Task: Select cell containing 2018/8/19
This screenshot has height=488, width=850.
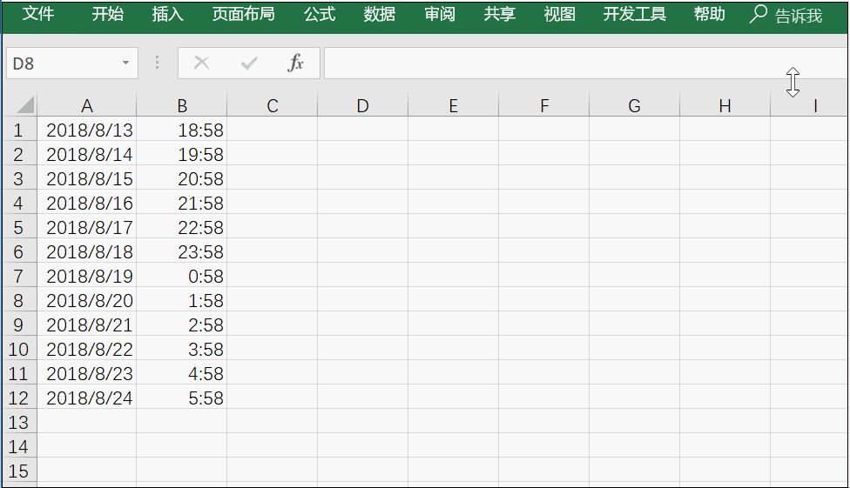Action: (x=87, y=276)
